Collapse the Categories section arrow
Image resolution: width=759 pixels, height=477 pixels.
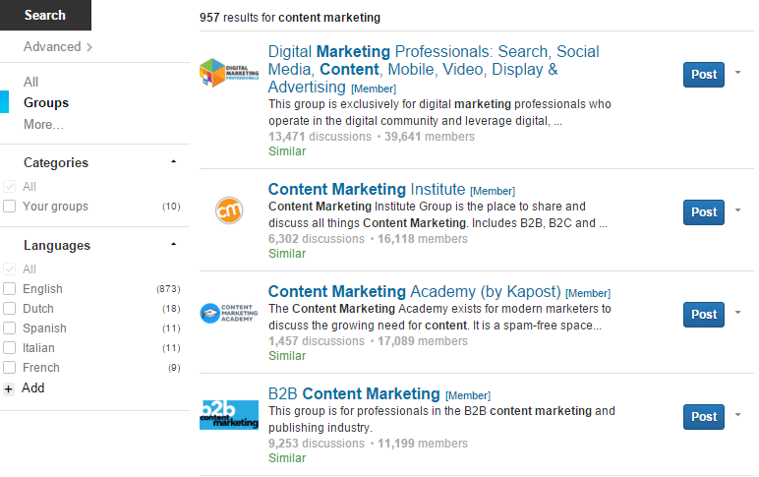(173, 161)
